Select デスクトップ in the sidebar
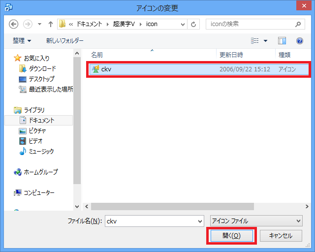315x252 pixels. (x=41, y=79)
